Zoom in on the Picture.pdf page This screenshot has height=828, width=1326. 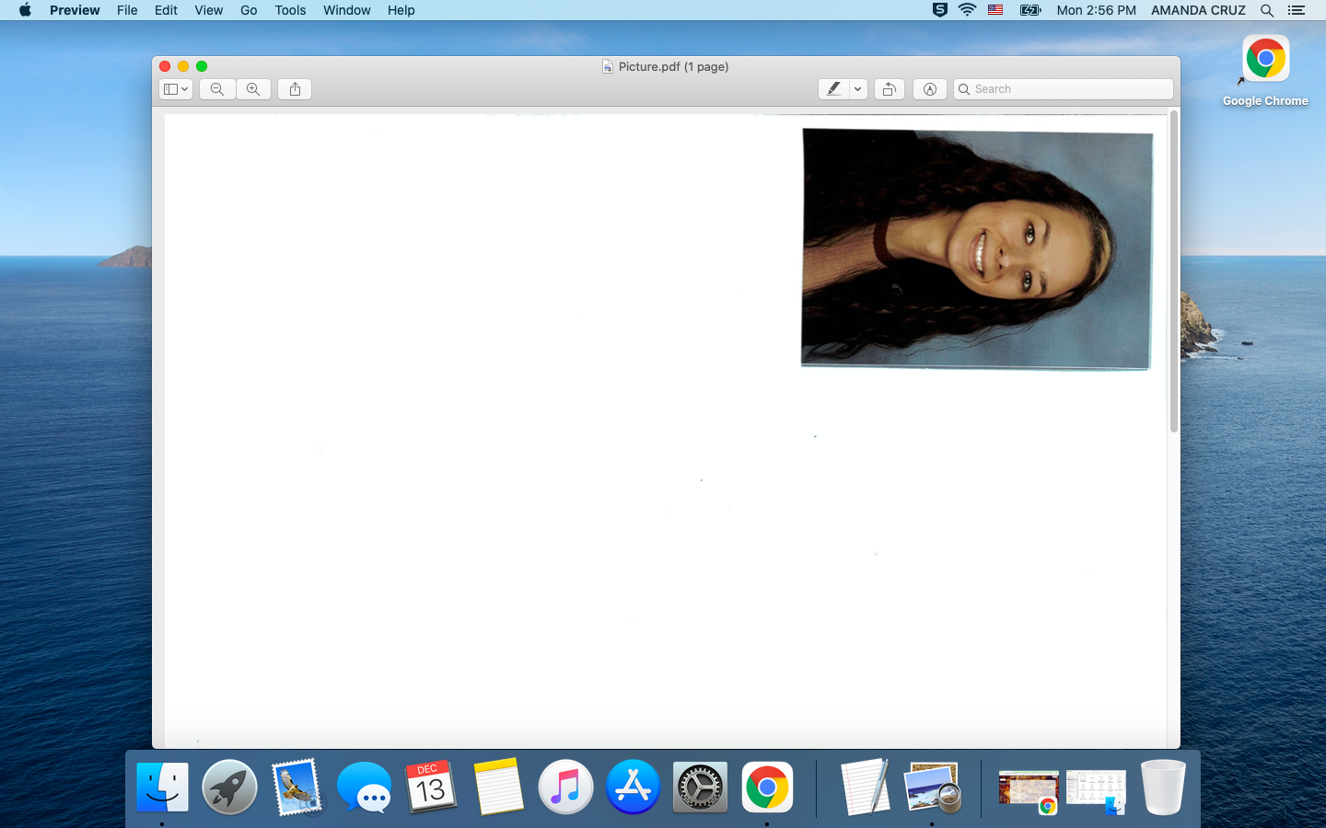pyautogui.click(x=253, y=89)
